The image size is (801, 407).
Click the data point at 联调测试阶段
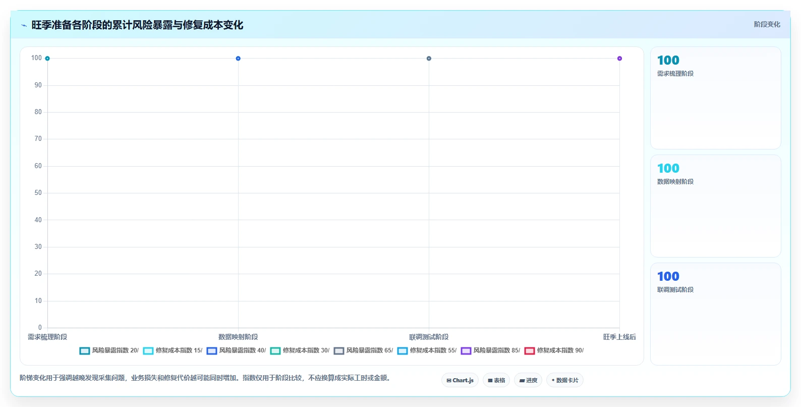coord(429,59)
